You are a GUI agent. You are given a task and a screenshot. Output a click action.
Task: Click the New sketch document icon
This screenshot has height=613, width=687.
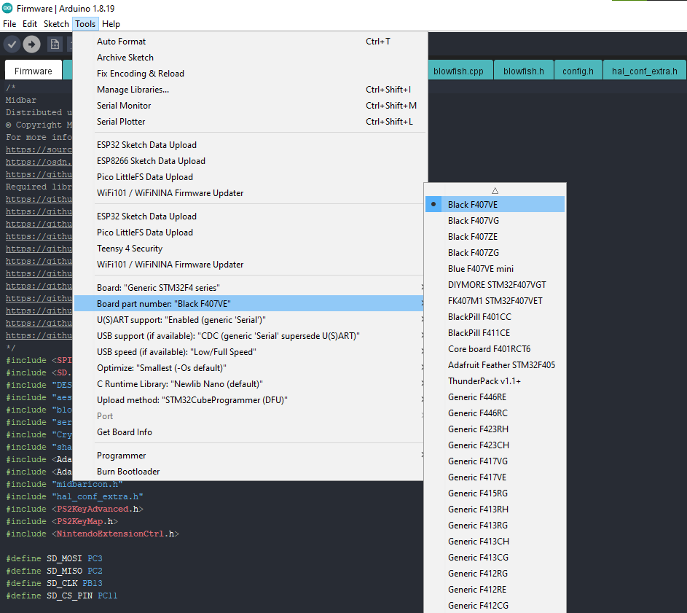tap(55, 44)
